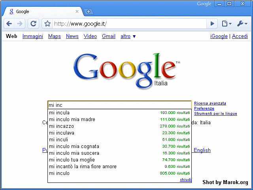This screenshot has width=253, height=190.
Task: Click the Google favicon in the tab
Action: [x=11, y=11]
